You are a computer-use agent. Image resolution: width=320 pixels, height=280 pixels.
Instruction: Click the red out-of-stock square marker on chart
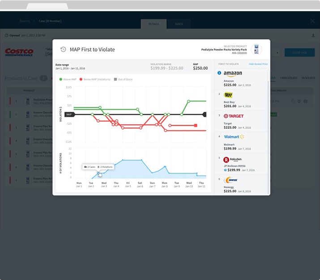(196, 125)
